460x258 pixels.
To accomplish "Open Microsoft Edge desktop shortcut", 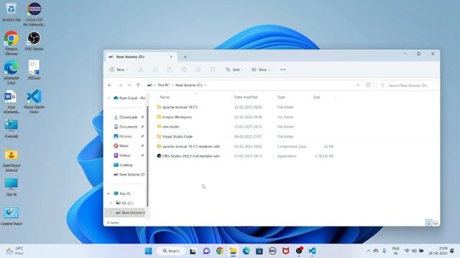I will [x=11, y=73].
